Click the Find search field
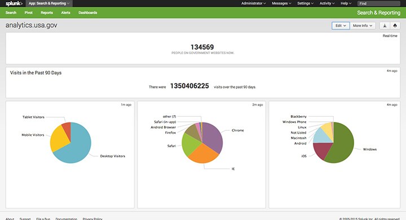The height and width of the screenshot is (220, 406). tap(378, 3)
